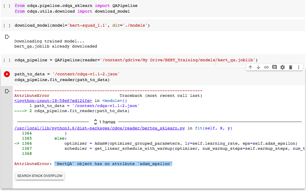Delete cell using the trash icon

click(x=290, y=67)
